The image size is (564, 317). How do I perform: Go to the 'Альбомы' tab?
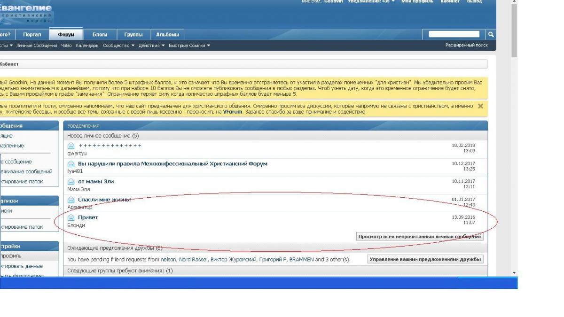point(167,34)
